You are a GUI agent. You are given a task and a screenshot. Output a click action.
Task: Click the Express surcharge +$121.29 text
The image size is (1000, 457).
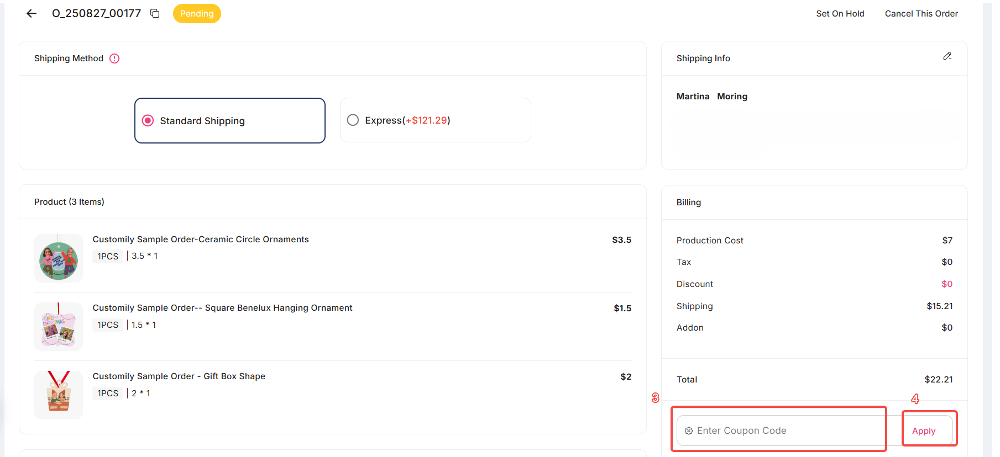[426, 120]
